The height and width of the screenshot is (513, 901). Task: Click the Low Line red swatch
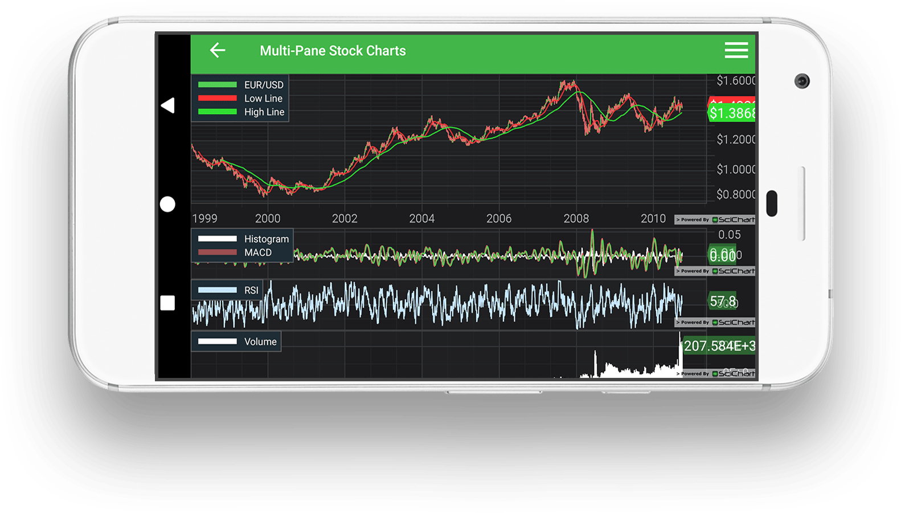pyautogui.click(x=218, y=98)
